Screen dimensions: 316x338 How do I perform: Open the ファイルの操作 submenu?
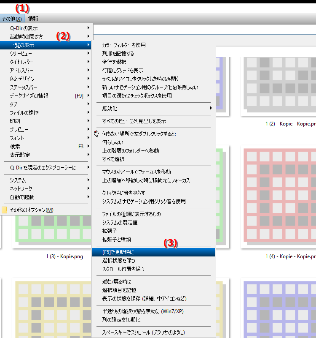pos(46,112)
